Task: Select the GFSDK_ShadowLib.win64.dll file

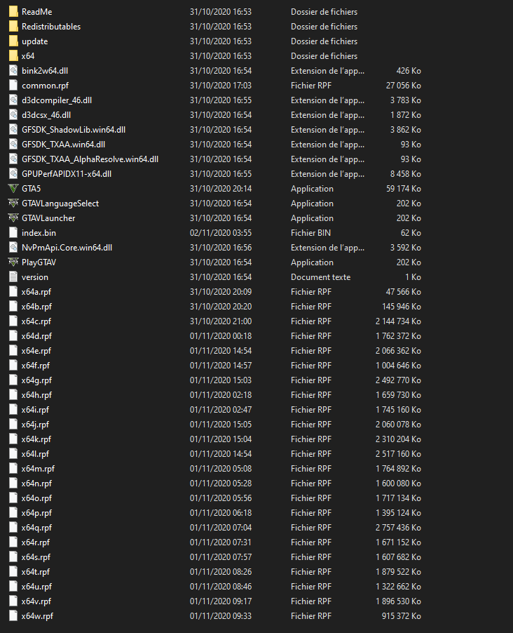Action: [x=74, y=129]
